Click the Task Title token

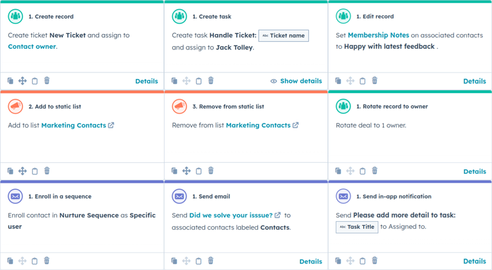click(x=357, y=227)
